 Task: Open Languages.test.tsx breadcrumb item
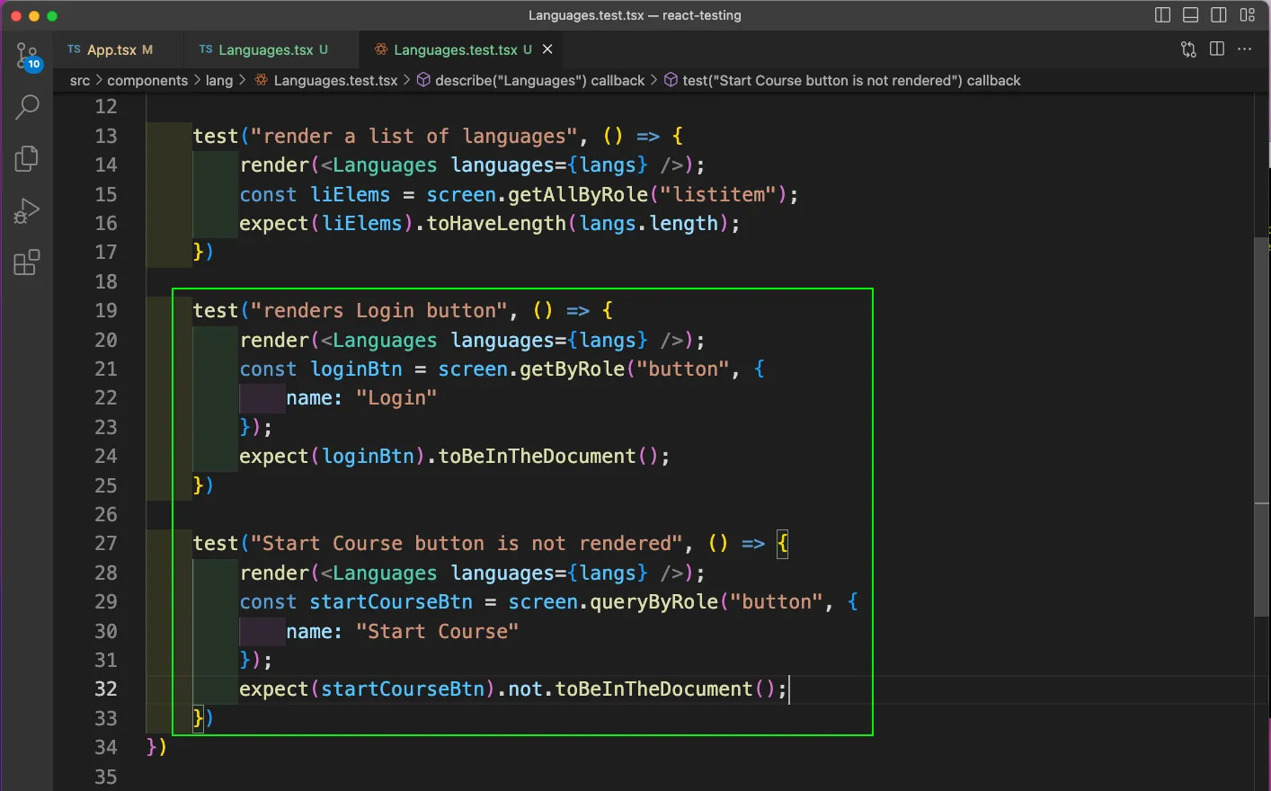326,80
